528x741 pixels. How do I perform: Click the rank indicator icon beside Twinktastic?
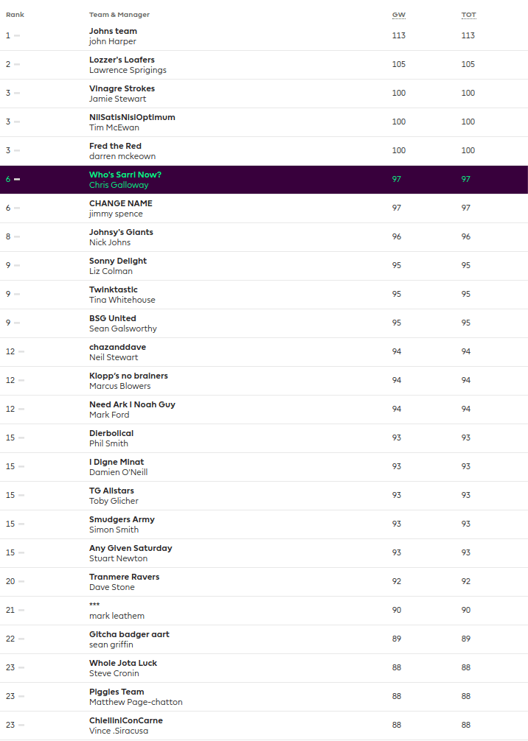coord(17,294)
